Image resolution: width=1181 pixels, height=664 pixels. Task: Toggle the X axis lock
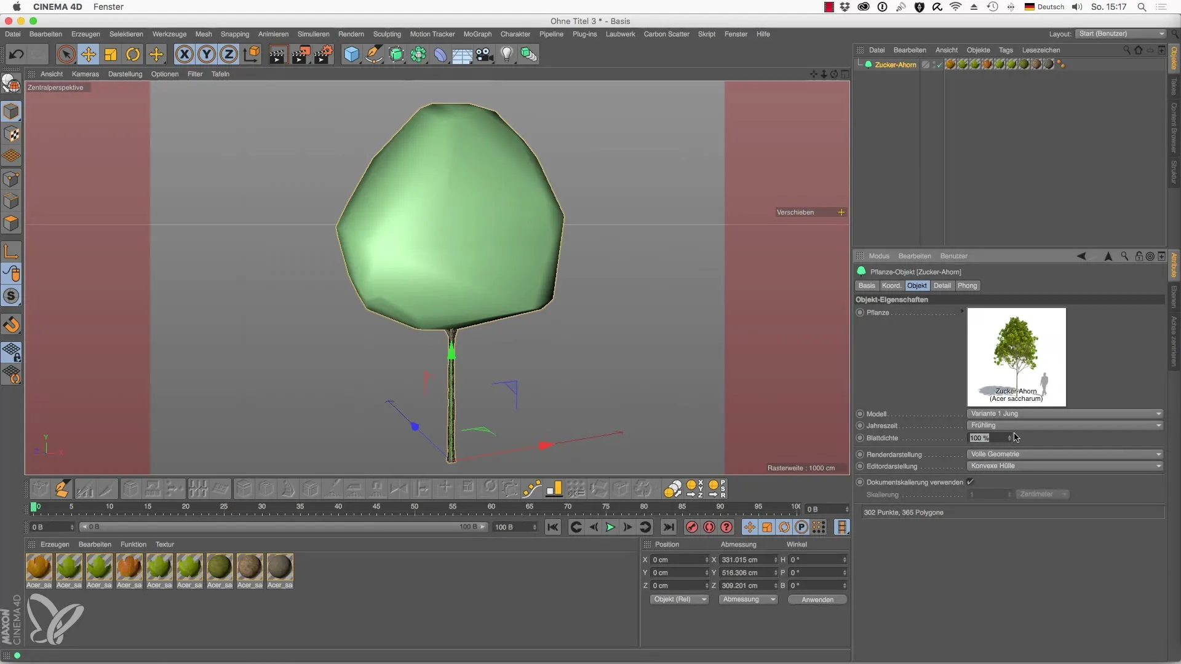(184, 55)
